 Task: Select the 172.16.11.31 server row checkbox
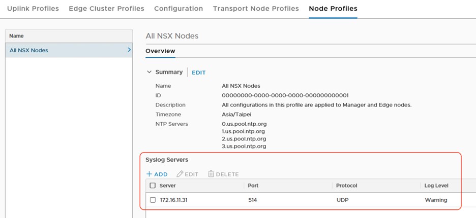(153, 200)
